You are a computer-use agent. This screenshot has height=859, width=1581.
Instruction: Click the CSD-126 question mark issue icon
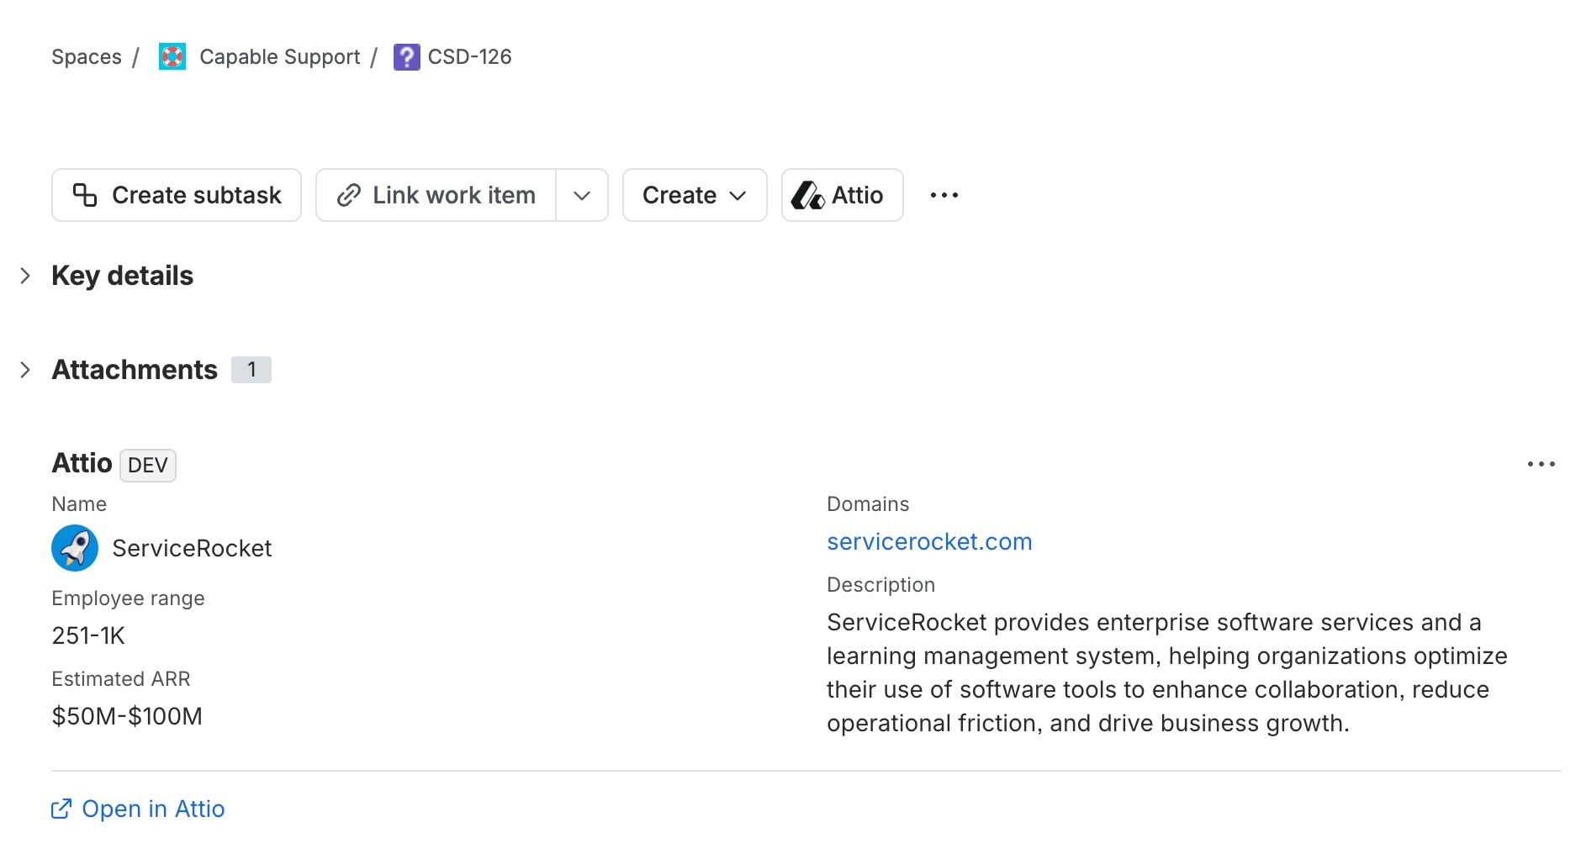tap(407, 56)
